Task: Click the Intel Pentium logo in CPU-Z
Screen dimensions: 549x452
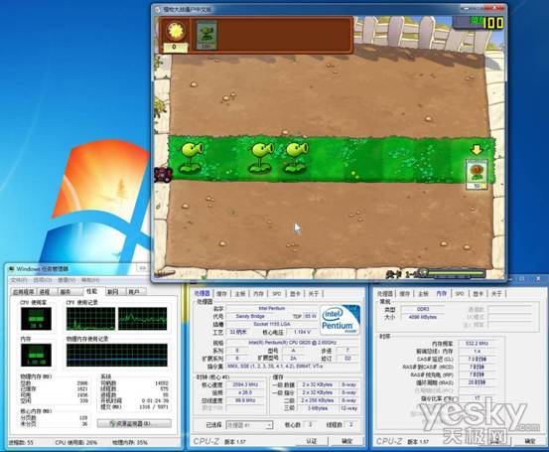Action: 340,320
